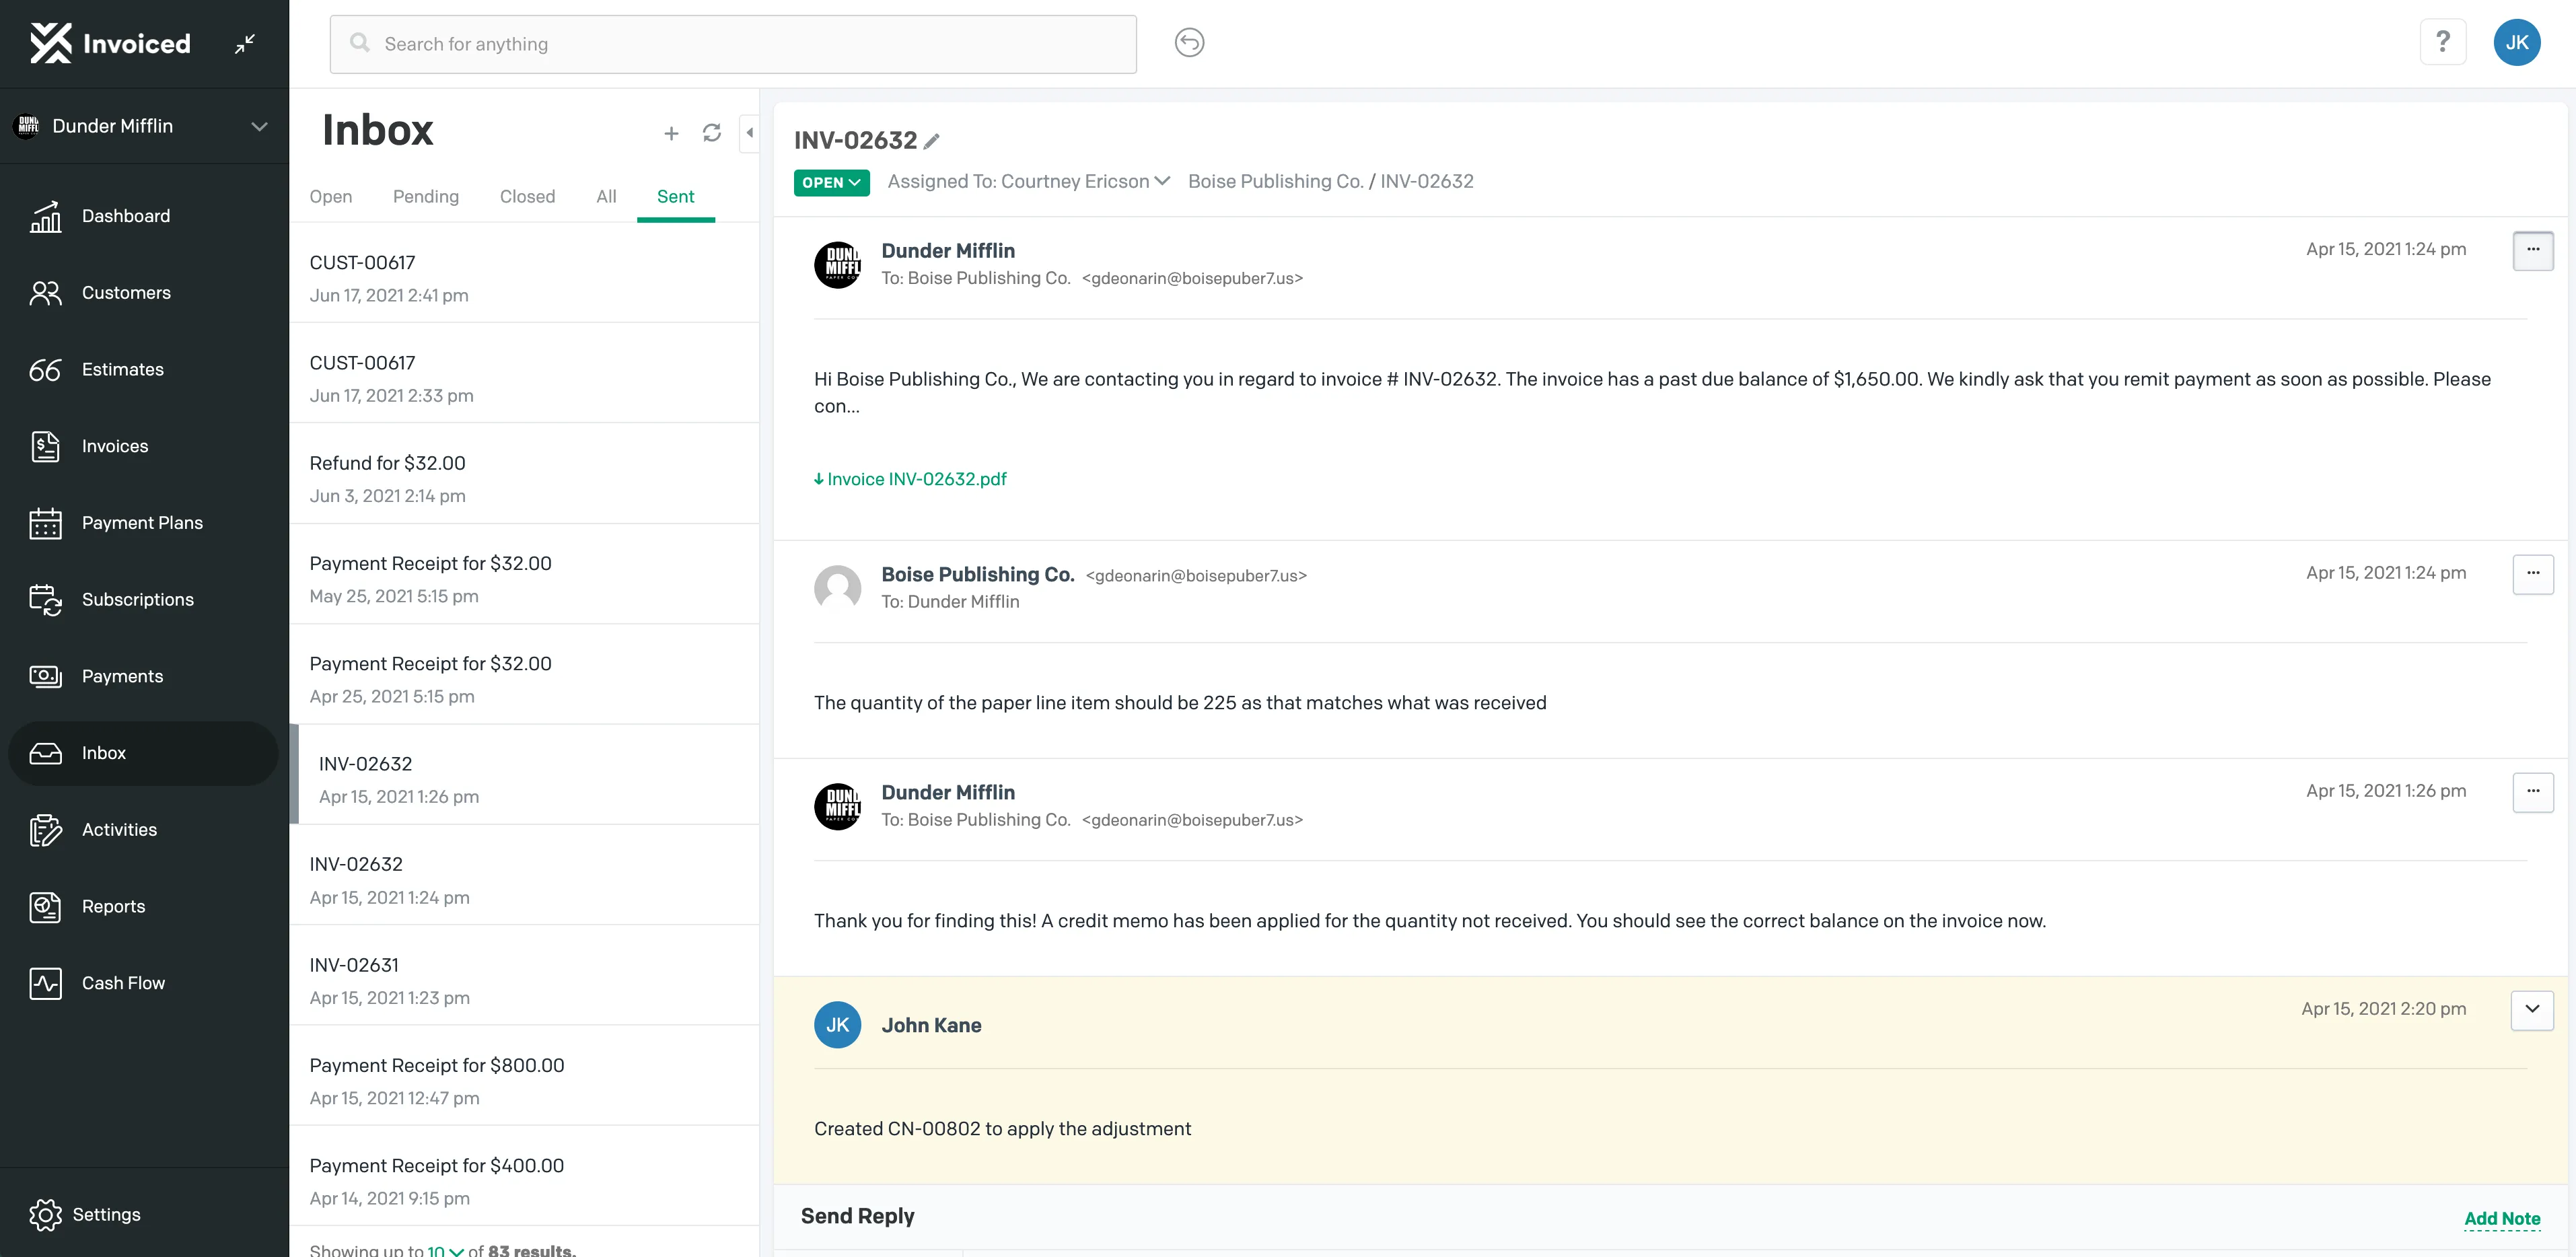Edit INV-02632 title with pencil icon
Screen dimensions: 2576x1257
point(932,141)
